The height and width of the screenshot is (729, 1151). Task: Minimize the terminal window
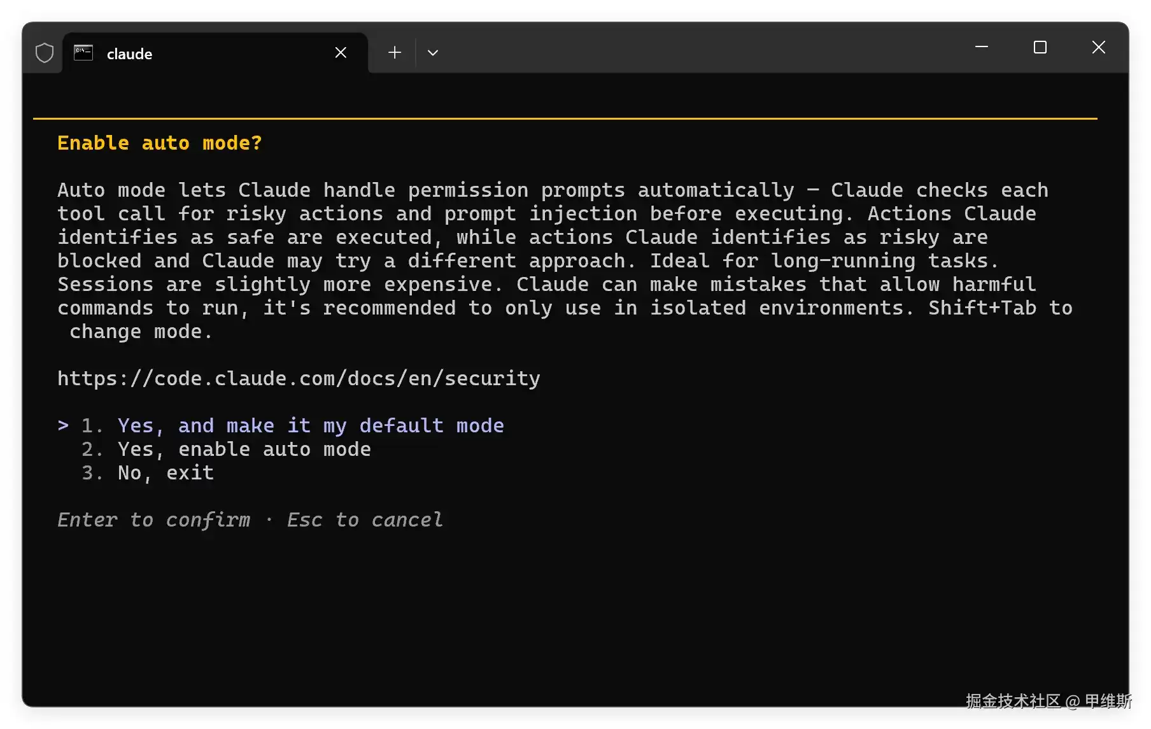[x=982, y=47]
